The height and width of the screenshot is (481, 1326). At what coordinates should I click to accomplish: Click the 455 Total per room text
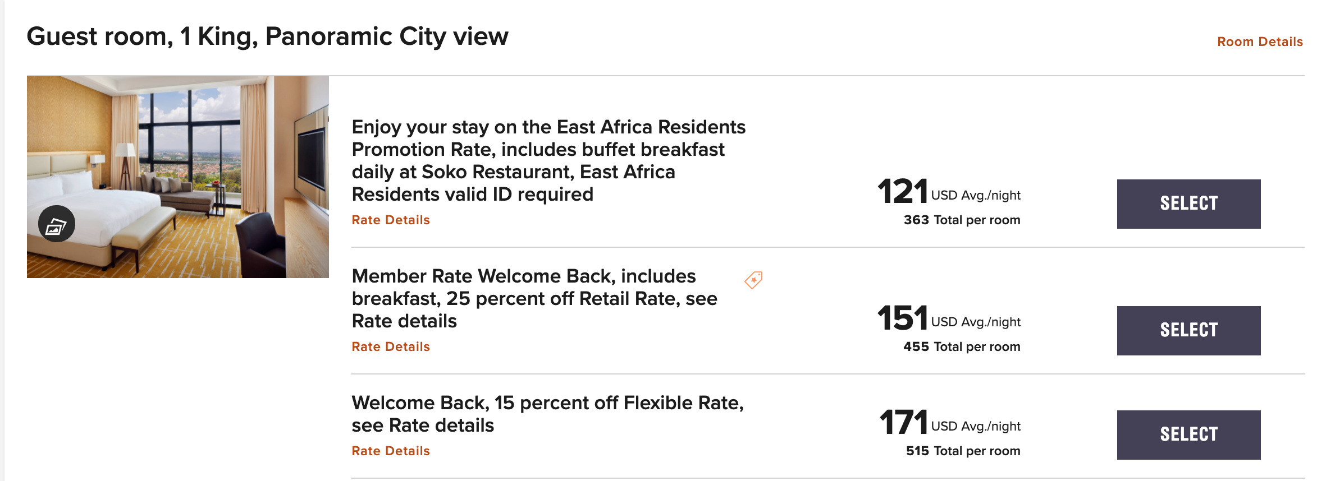[962, 347]
